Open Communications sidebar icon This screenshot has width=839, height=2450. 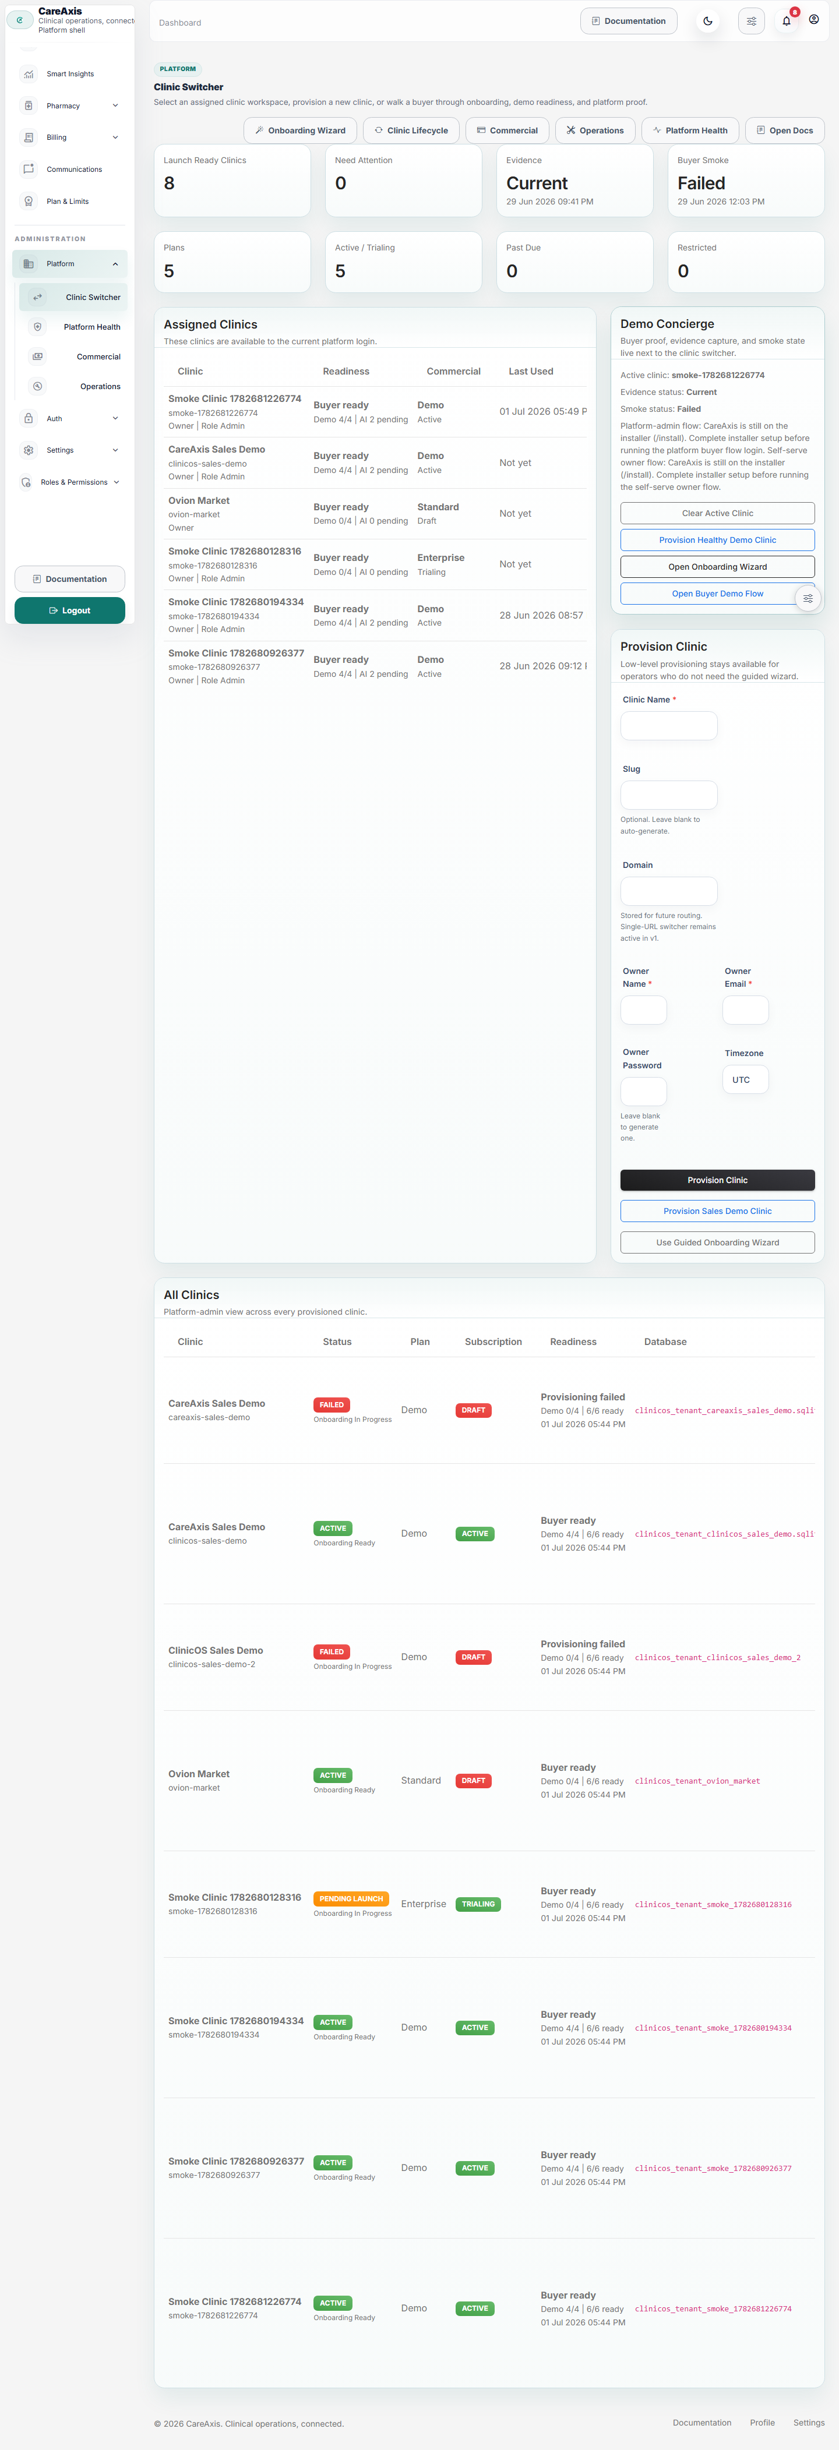click(x=29, y=170)
